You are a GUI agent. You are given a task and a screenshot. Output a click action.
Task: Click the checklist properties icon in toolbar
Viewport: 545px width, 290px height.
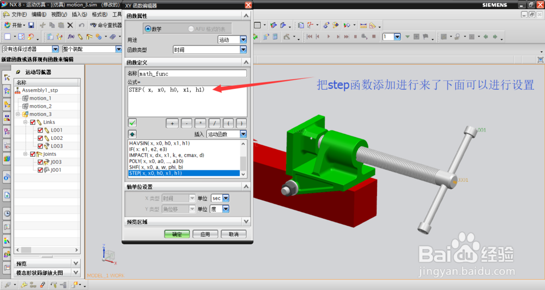21,36
